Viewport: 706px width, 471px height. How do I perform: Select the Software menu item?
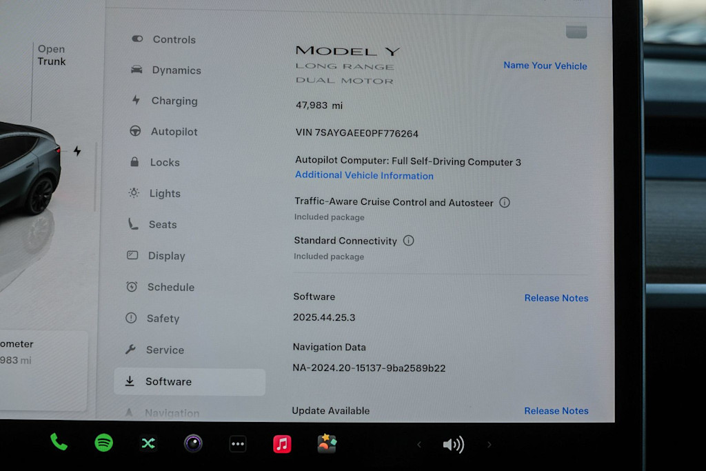coord(190,382)
